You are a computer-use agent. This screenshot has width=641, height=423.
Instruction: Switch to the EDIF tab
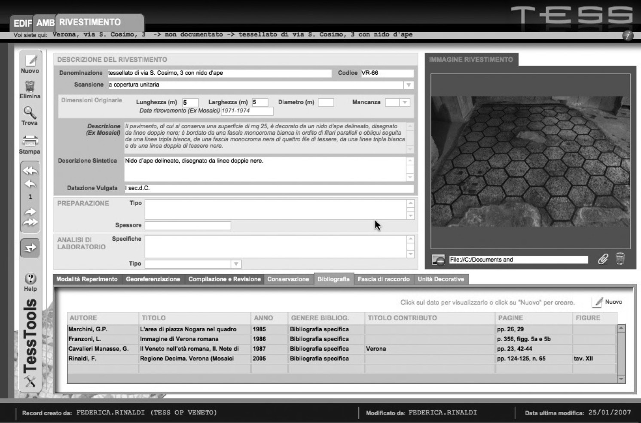[22, 23]
